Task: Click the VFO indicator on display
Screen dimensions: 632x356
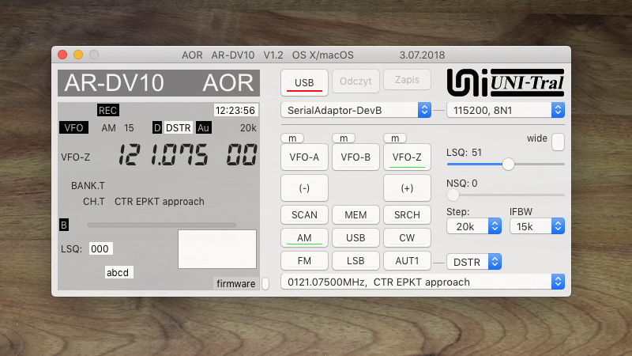Action: point(73,127)
